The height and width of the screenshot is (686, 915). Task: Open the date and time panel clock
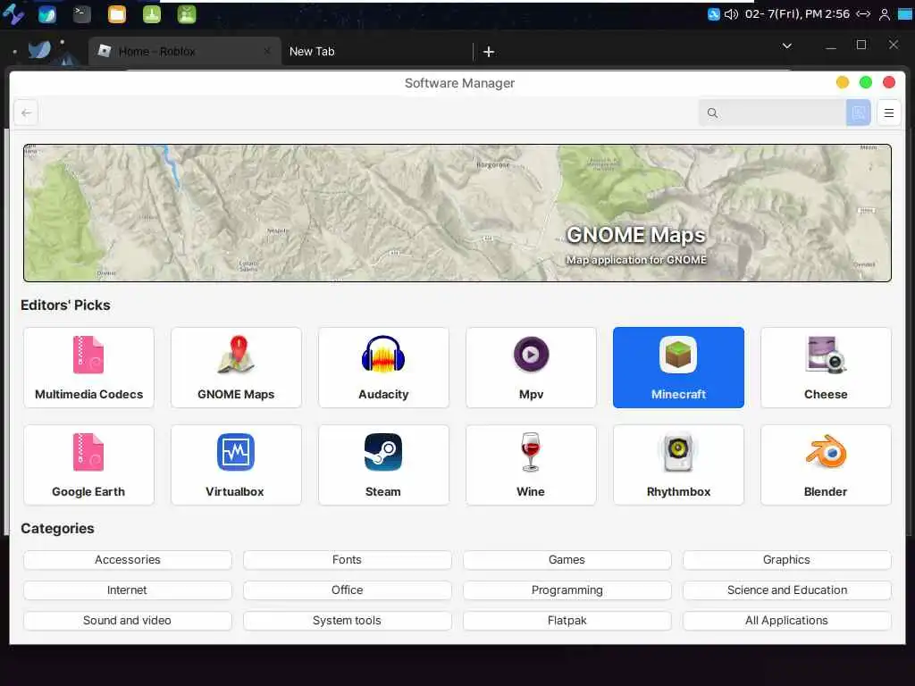click(x=797, y=14)
